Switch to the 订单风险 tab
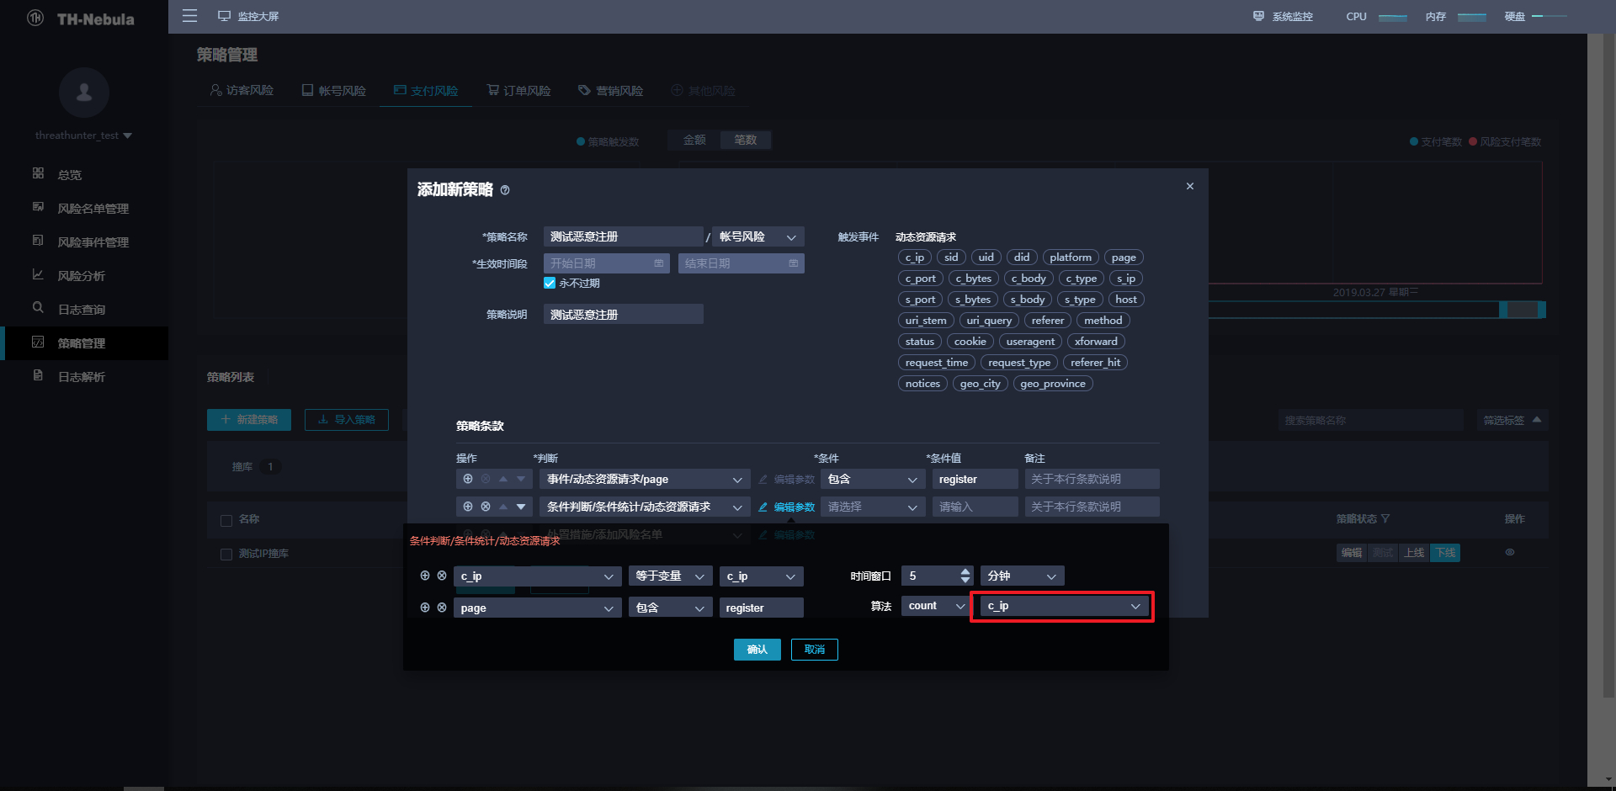 point(519,90)
